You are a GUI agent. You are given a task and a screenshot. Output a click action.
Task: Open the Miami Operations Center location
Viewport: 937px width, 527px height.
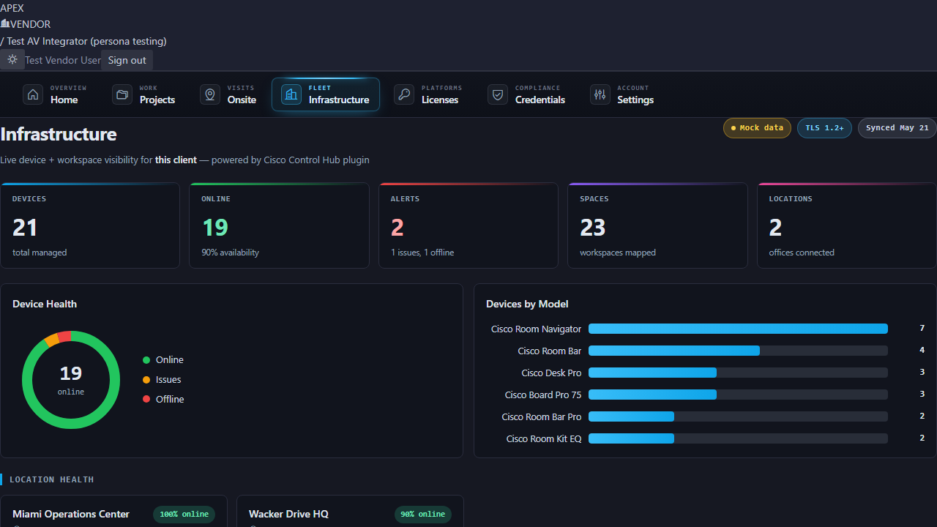click(113, 512)
